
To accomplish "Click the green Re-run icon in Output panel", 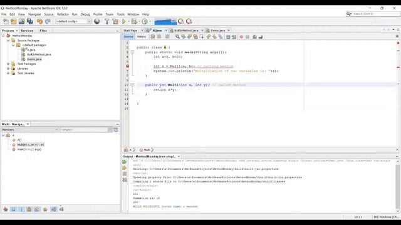I will (125, 162).
